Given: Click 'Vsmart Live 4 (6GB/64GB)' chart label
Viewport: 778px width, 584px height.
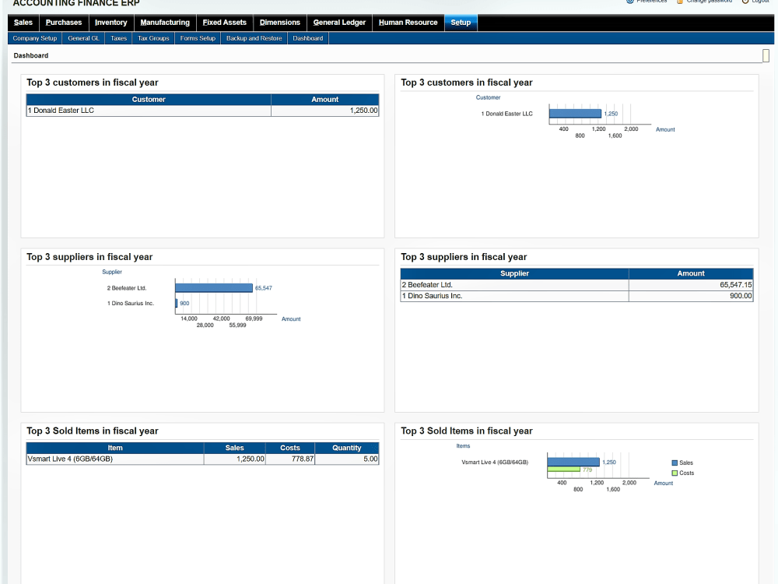Looking at the screenshot, I should point(495,463).
